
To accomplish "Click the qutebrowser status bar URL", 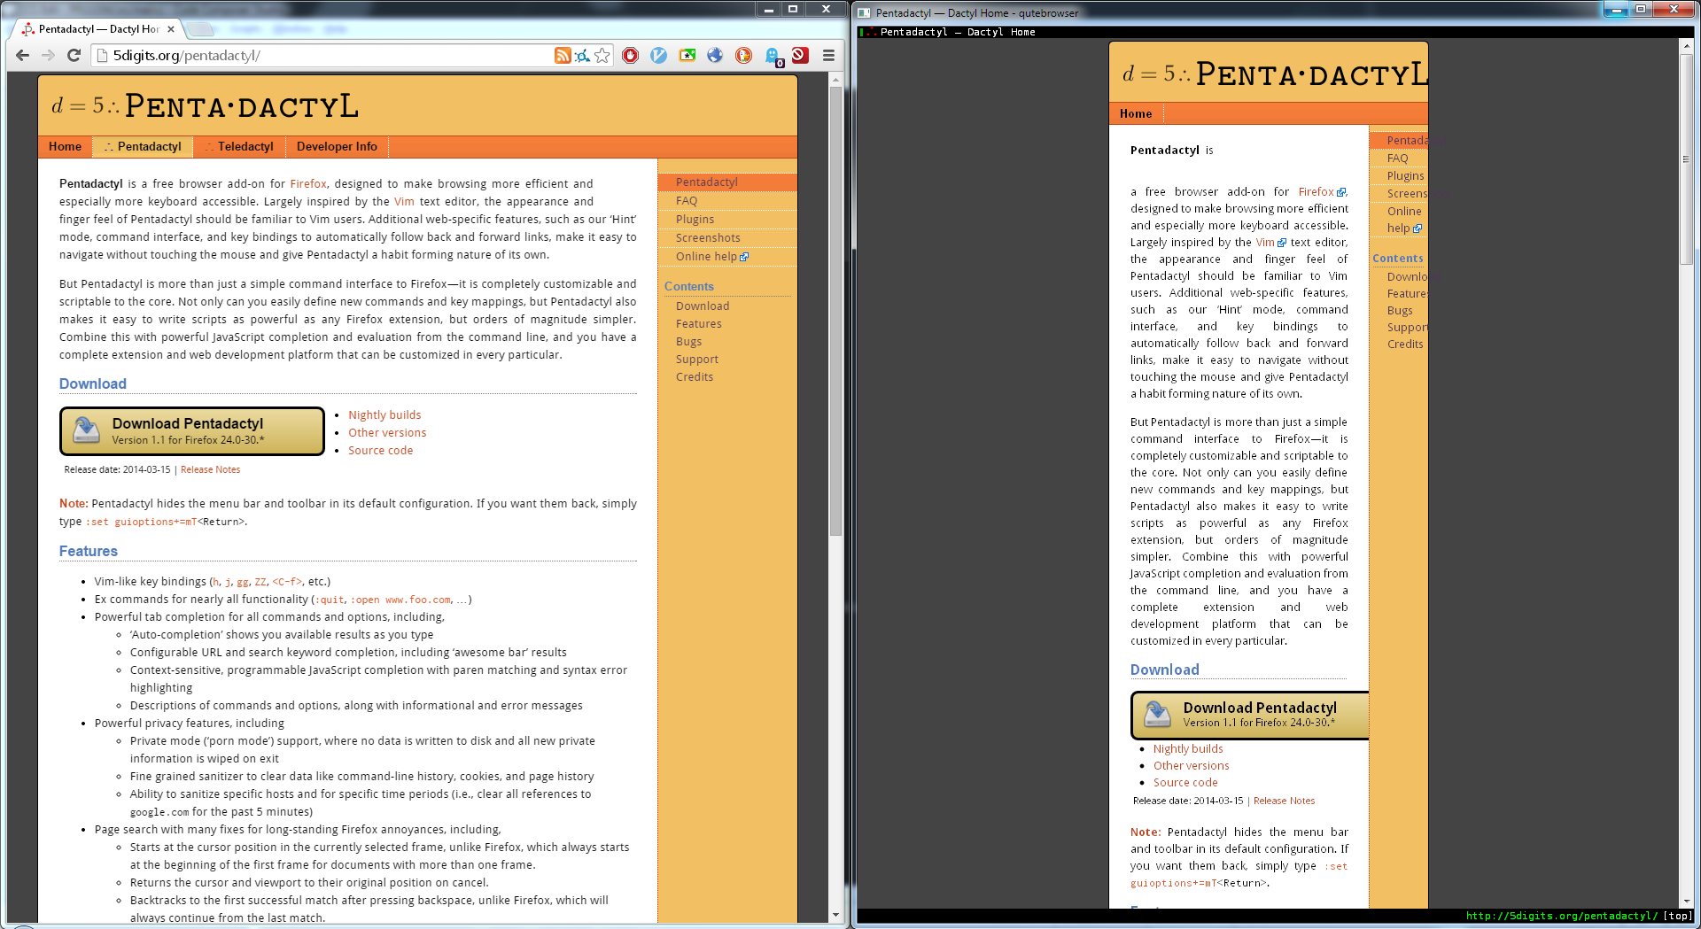I will click(x=1561, y=916).
